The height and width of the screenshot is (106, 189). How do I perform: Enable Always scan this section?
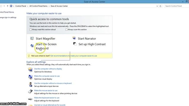pos(66,29)
